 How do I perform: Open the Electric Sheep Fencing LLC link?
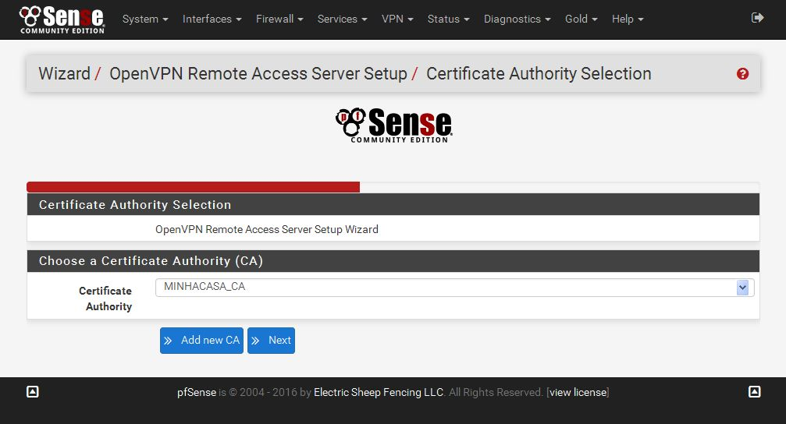[379, 393]
